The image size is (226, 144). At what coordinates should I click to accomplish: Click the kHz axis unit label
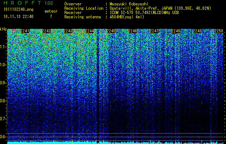(3, 29)
